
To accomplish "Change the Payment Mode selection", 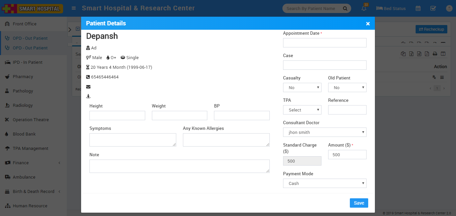I will coord(324,183).
